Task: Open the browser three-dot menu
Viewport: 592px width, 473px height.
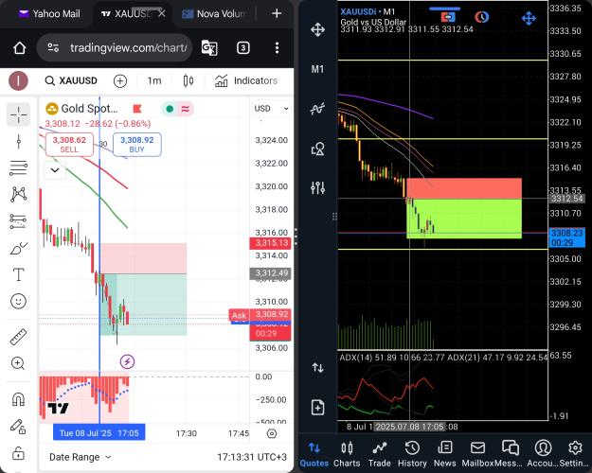Action: click(278, 48)
